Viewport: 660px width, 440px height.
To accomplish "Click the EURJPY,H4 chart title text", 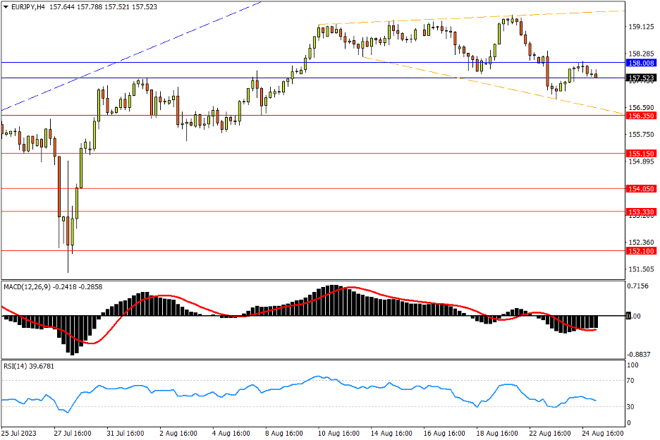I will click(25, 7).
